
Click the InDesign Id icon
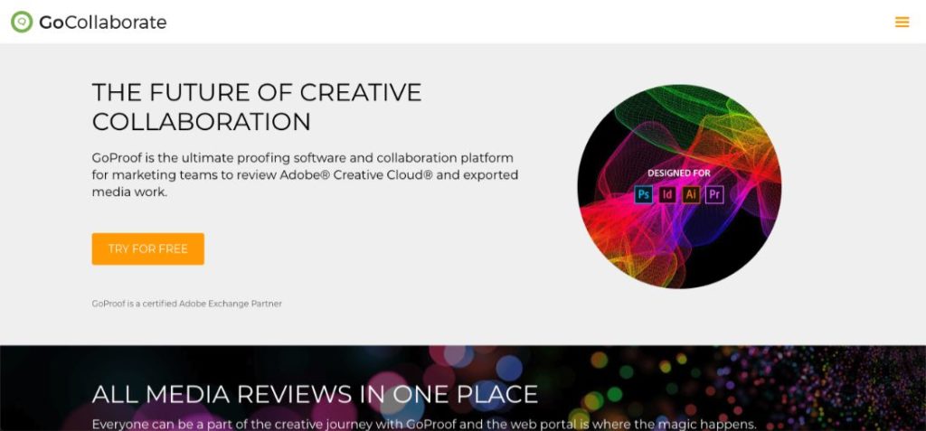pos(667,194)
